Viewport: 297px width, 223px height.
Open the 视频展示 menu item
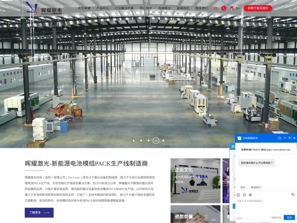(x=165, y=8)
